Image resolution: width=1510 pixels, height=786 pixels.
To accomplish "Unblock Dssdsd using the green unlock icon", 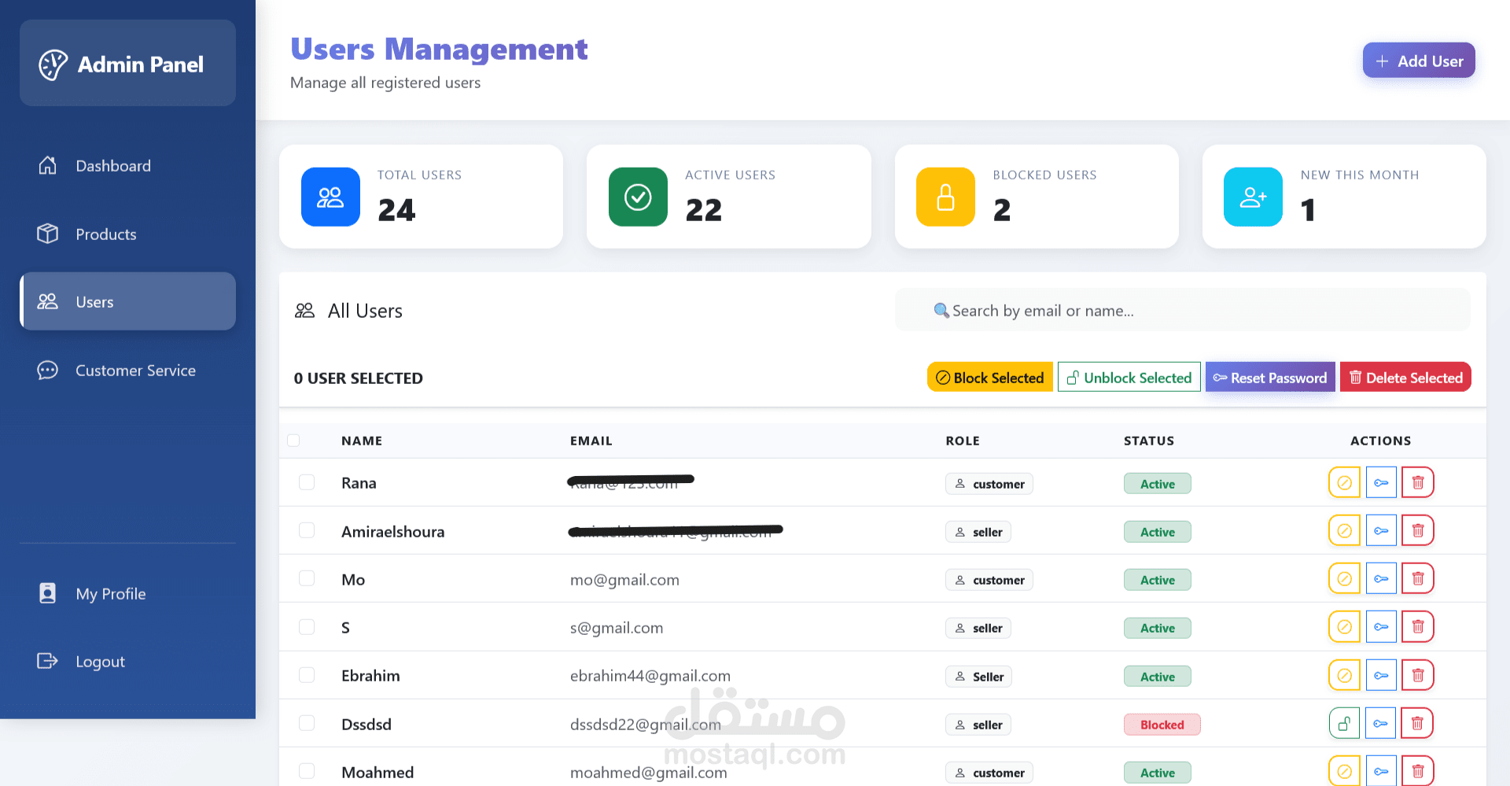I will coord(1344,723).
